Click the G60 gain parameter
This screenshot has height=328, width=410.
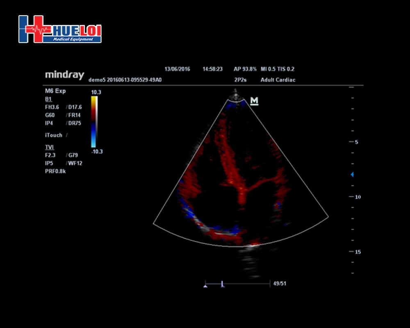pos(50,115)
